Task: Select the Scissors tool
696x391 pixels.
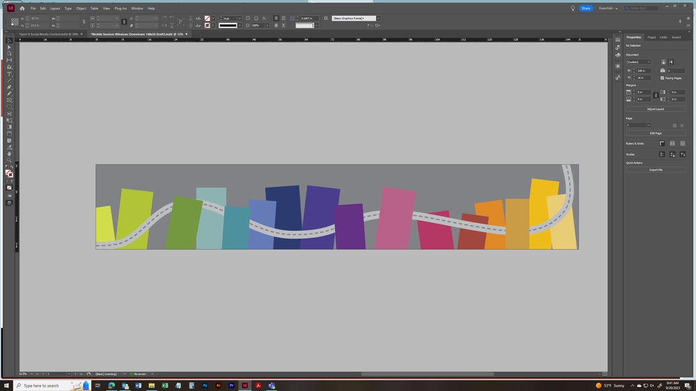Action: click(x=9, y=113)
